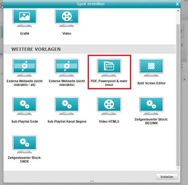Select the Grafik spot template icon
Viewport: 188px width, 185px height.
click(x=25, y=18)
